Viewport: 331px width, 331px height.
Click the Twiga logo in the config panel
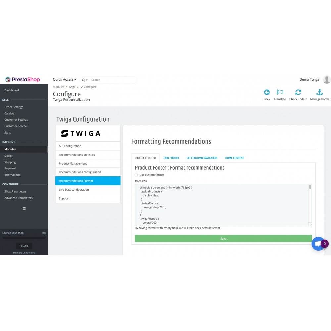[81, 133]
